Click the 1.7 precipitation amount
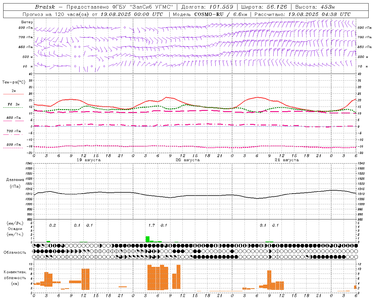Screen dimensions: 373x298 tap(152, 225)
